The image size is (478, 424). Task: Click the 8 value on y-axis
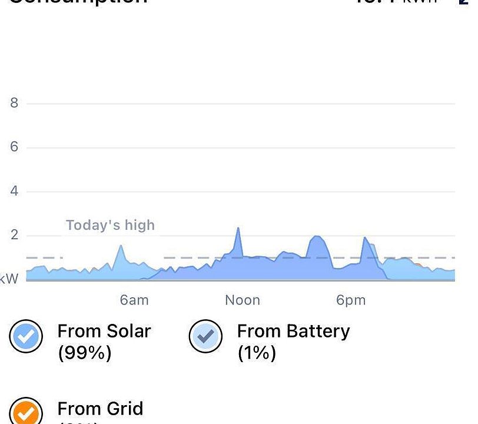click(14, 103)
